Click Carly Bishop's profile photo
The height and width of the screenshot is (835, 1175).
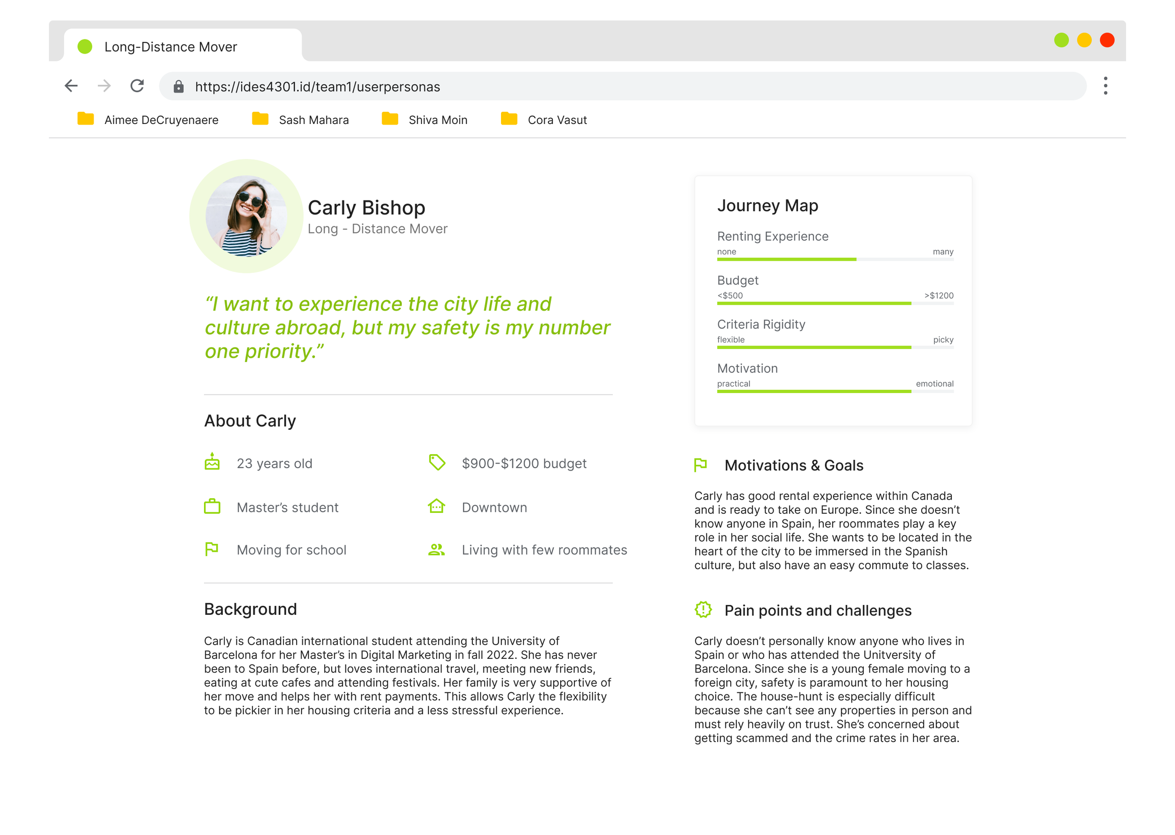246,216
